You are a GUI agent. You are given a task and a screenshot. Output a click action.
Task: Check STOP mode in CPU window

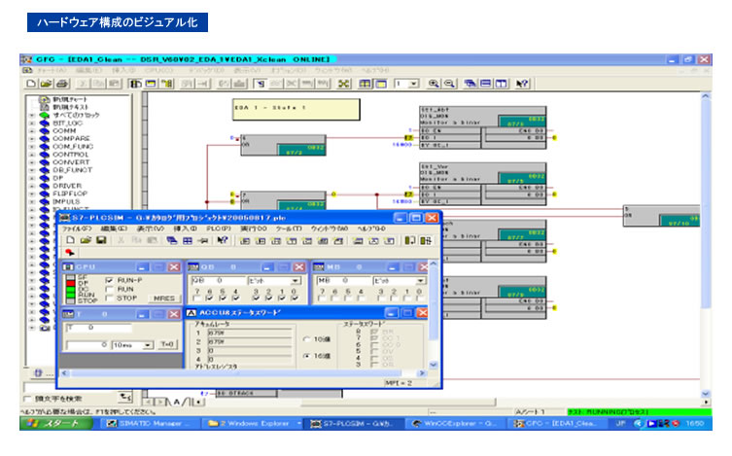click(109, 298)
